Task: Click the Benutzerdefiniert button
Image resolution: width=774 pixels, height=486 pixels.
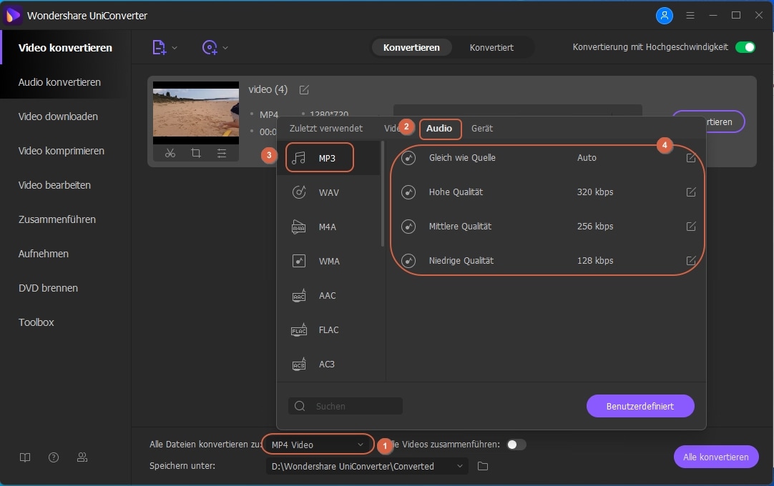Action: tap(640, 406)
